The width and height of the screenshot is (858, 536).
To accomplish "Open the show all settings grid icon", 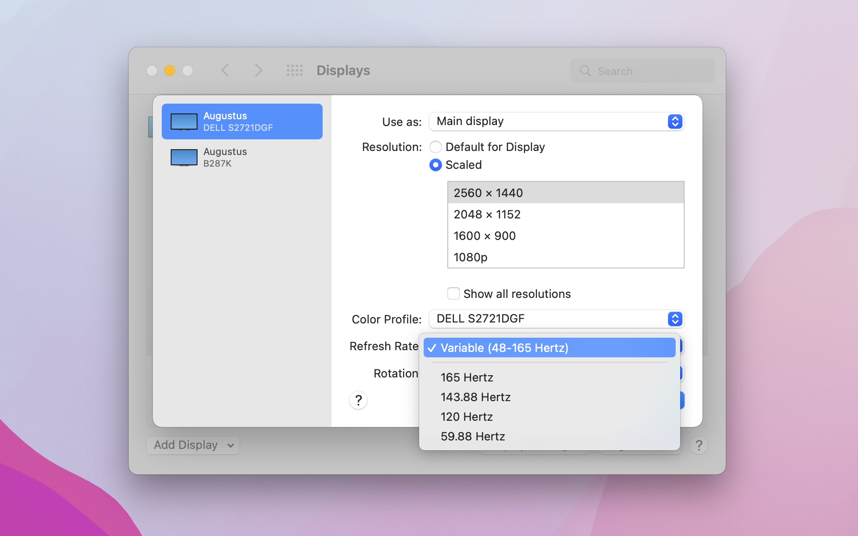I will pos(294,70).
